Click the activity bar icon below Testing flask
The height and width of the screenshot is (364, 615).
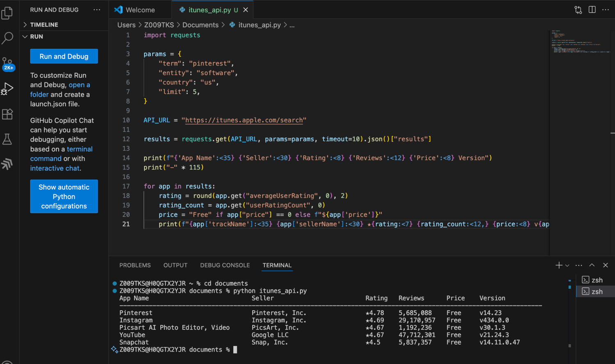click(x=7, y=164)
